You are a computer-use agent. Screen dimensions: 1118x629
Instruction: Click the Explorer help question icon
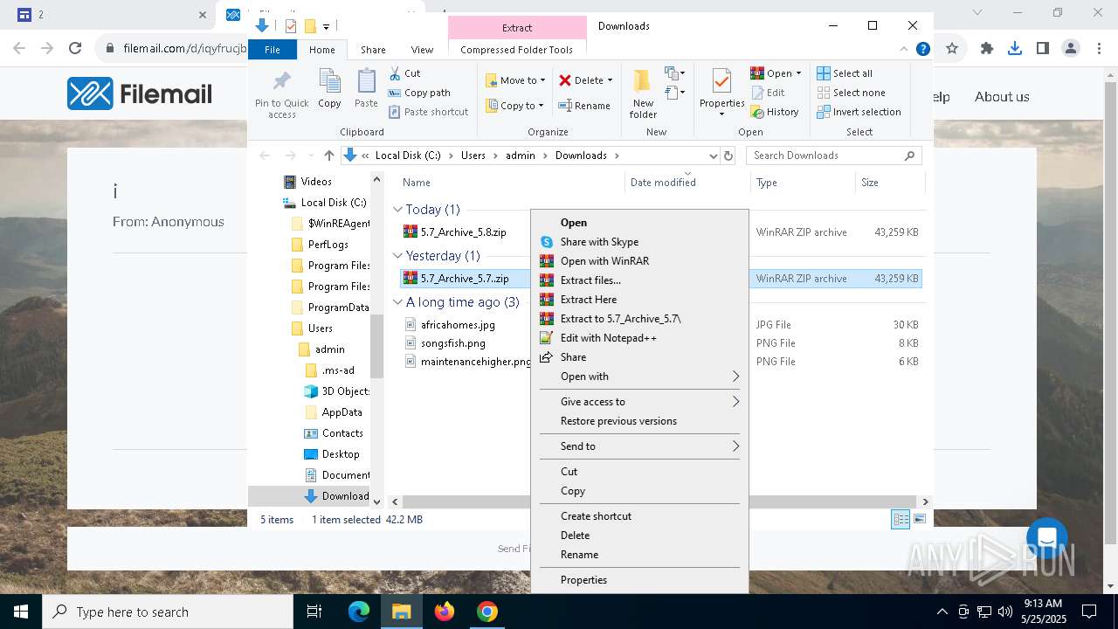coord(922,50)
